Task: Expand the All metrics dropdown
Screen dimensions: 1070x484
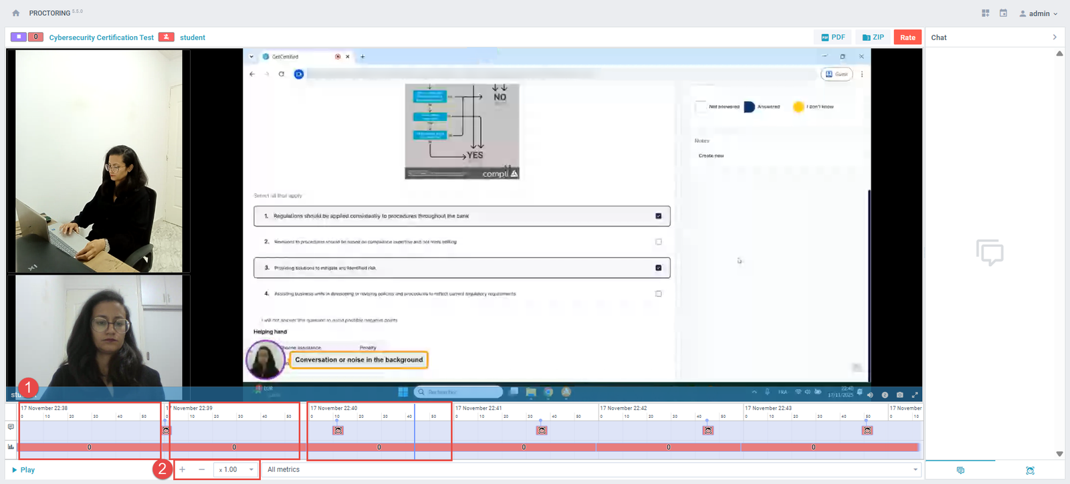Action: point(591,469)
